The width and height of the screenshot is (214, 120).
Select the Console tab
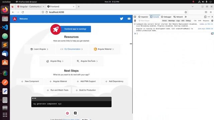(154, 17)
